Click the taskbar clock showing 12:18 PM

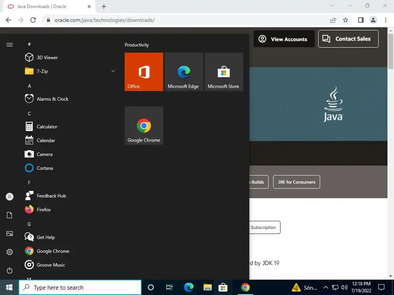[x=361, y=287]
